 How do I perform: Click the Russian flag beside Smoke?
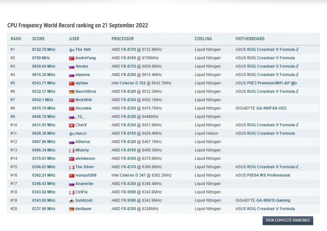pos(72,67)
